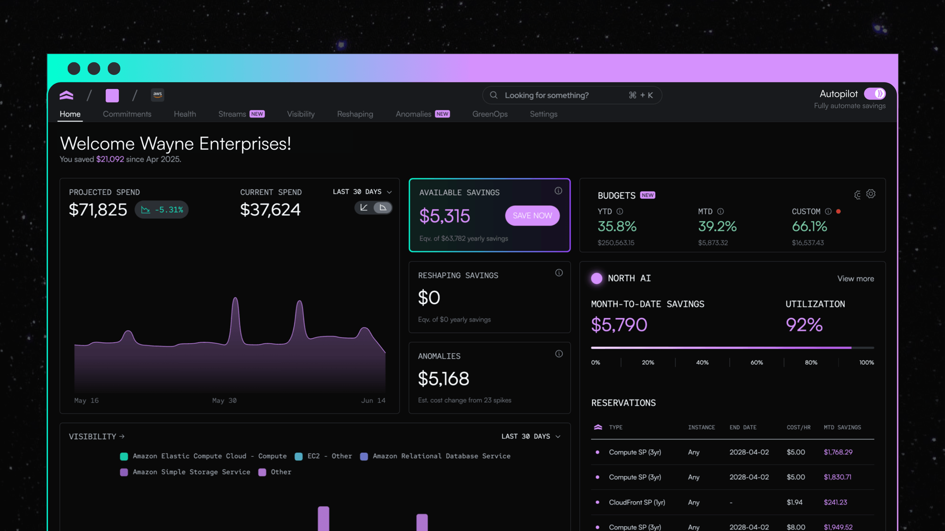Click the $5,790 month-to-date savings
This screenshot has width=945, height=531.
coord(619,325)
